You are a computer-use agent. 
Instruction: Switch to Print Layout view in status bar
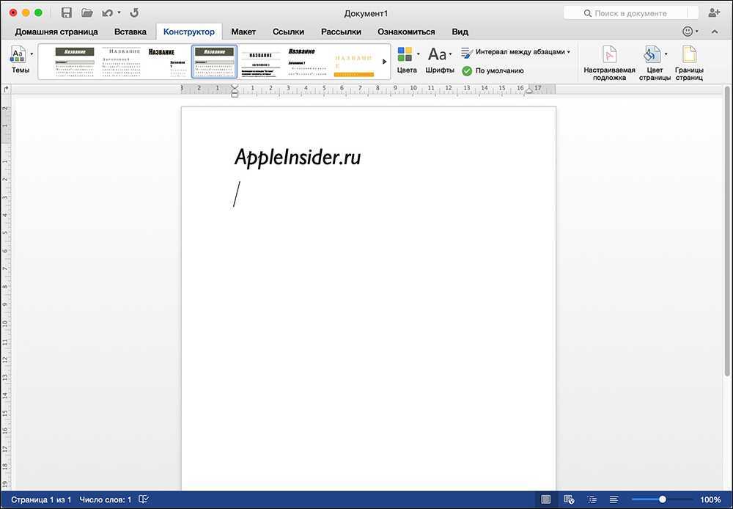click(x=546, y=499)
